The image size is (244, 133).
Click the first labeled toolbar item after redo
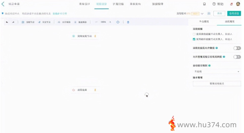(28, 22)
